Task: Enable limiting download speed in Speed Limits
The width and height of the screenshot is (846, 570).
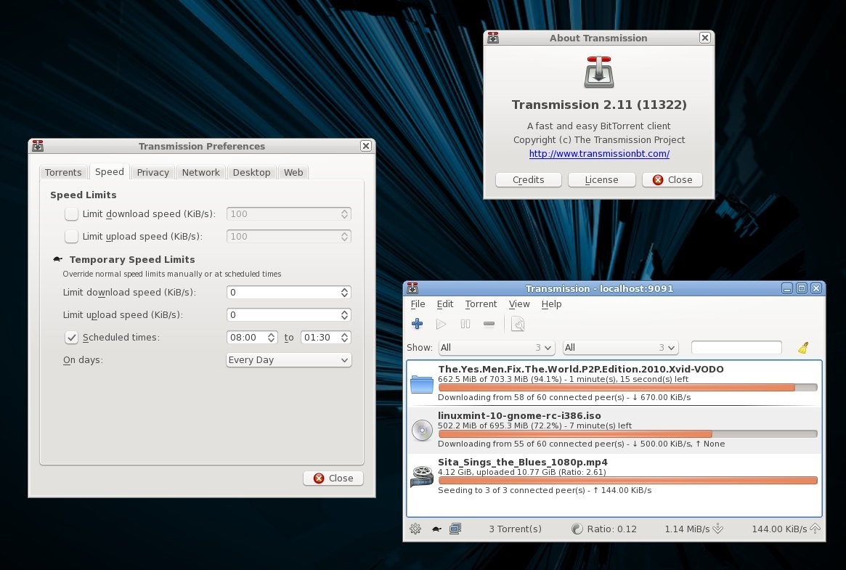Action: click(71, 213)
